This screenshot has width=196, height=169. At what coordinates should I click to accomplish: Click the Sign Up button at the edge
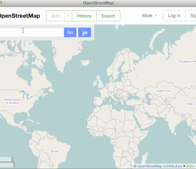pos(191,16)
